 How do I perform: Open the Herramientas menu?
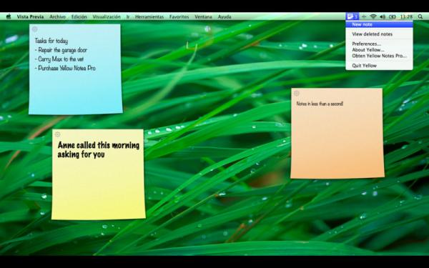coord(149,16)
